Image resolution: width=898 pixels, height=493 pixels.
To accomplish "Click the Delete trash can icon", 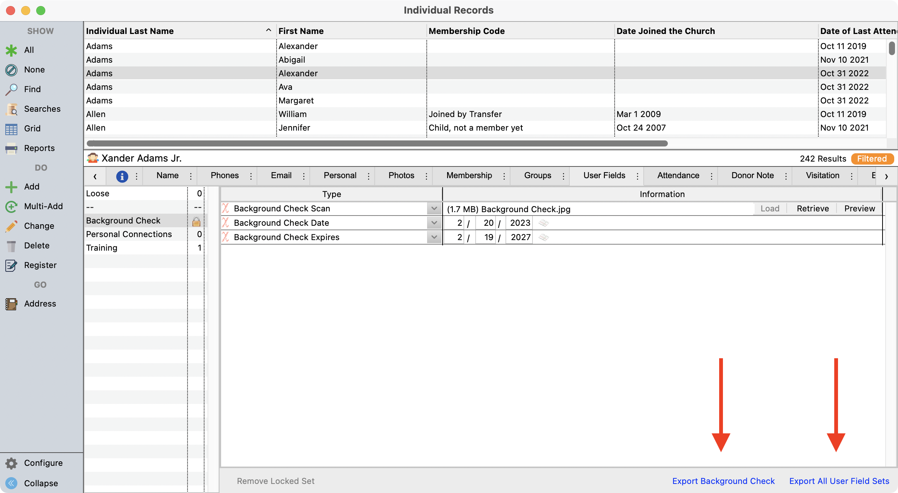I will pyautogui.click(x=11, y=246).
